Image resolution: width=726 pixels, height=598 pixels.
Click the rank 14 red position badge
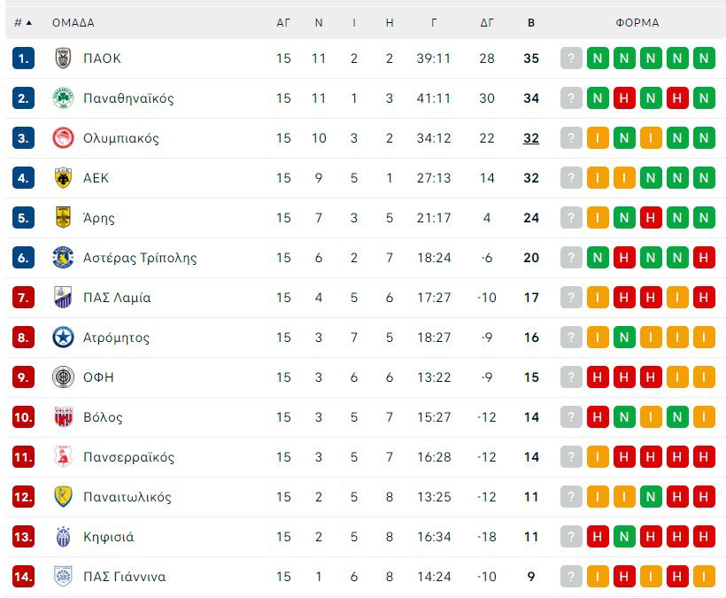tap(23, 577)
